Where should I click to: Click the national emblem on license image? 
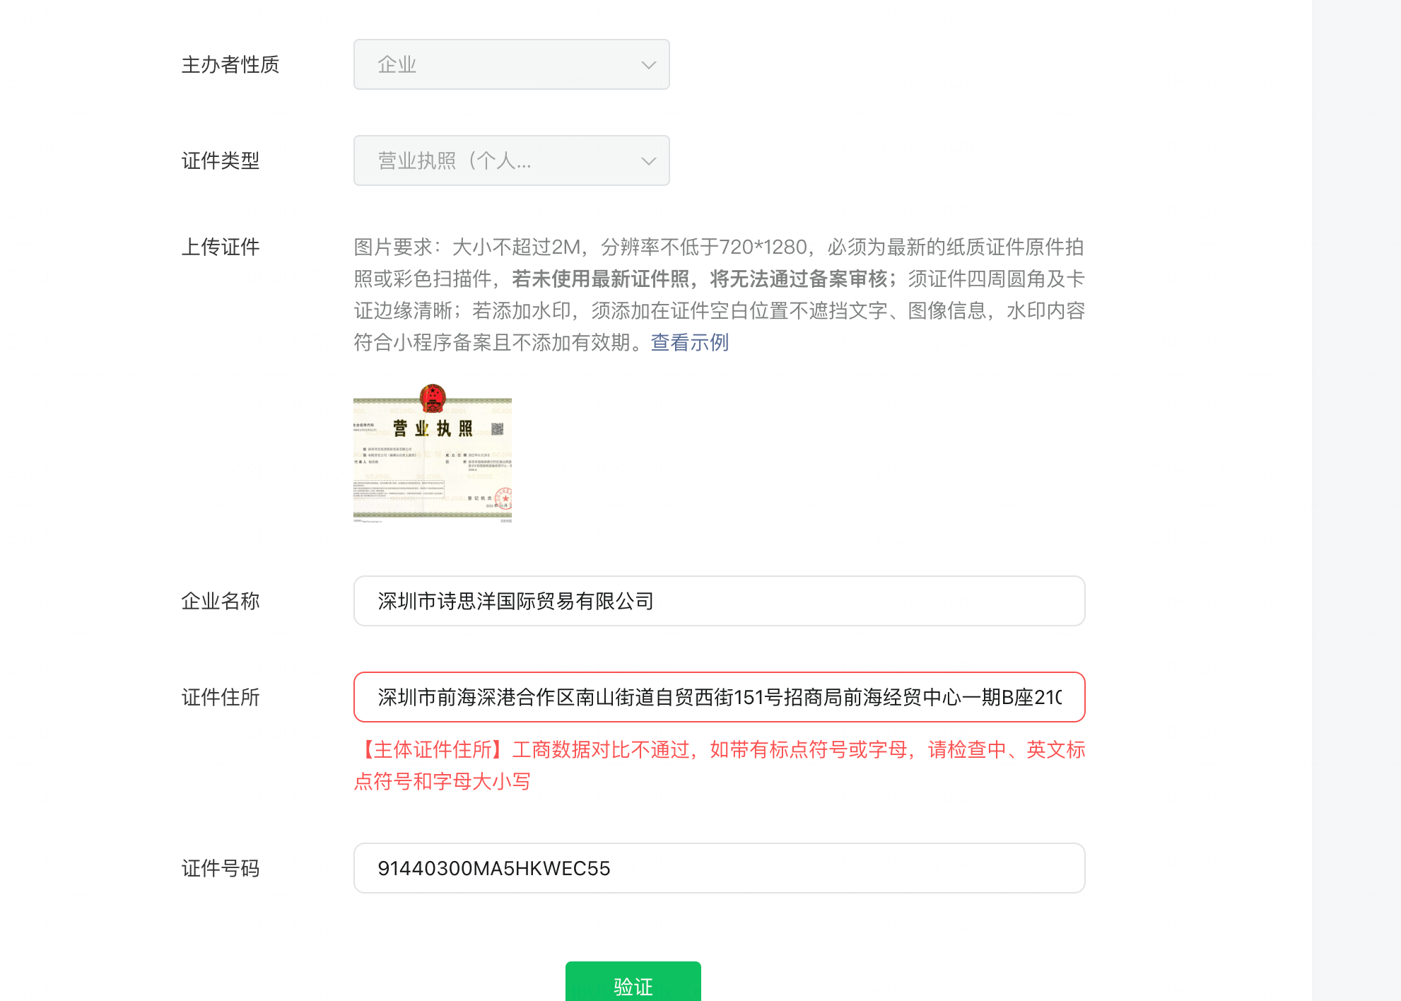pos(433,398)
